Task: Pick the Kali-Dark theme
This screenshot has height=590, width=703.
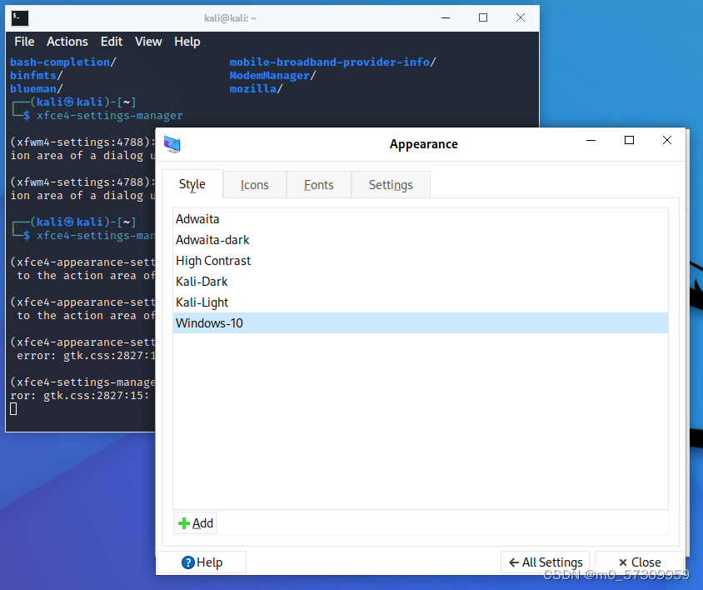Action: click(421, 282)
